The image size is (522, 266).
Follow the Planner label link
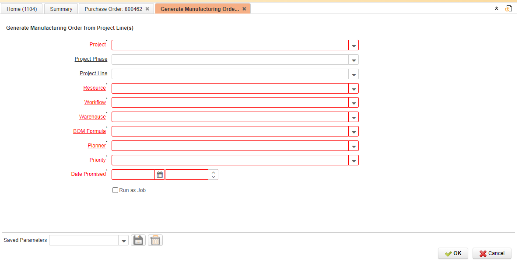tap(97, 146)
